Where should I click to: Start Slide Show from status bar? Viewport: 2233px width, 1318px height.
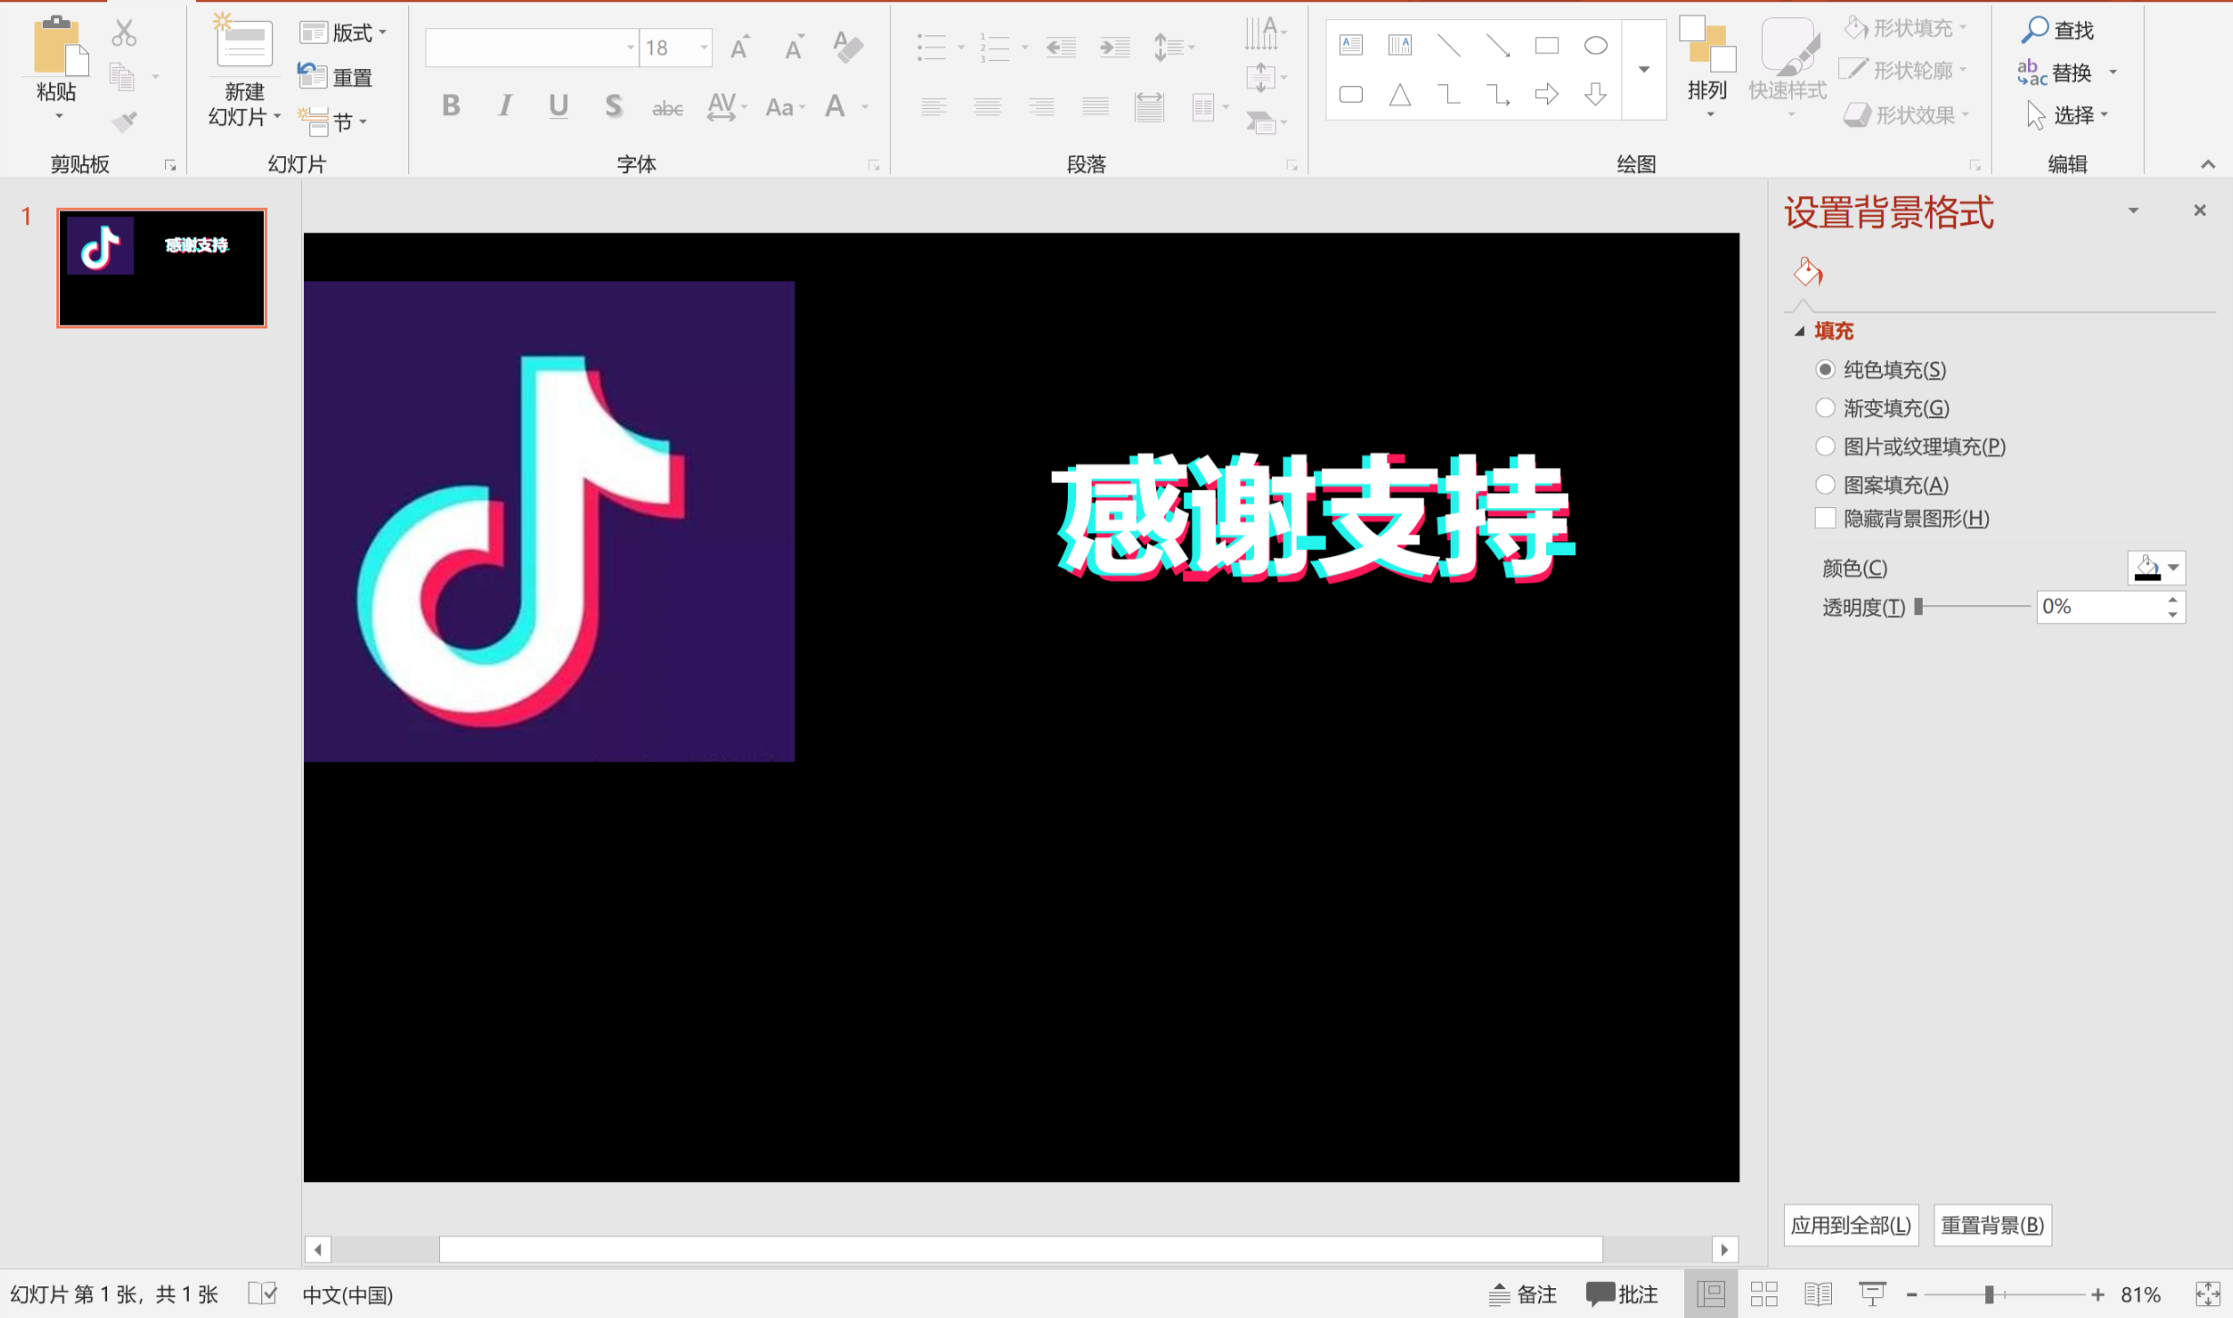(x=1872, y=1294)
